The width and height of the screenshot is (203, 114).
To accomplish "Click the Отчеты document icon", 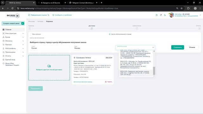I will pyautogui.click(x=3, y=56).
